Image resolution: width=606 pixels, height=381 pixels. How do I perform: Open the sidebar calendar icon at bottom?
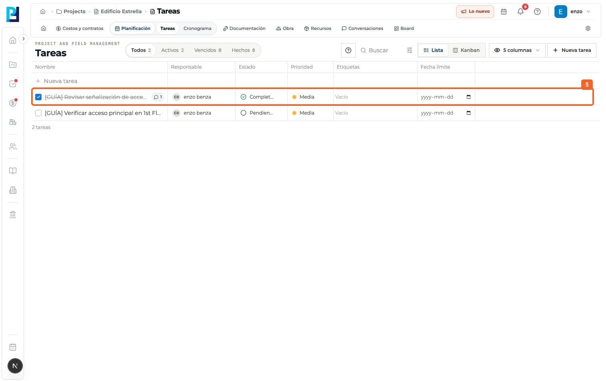13,347
